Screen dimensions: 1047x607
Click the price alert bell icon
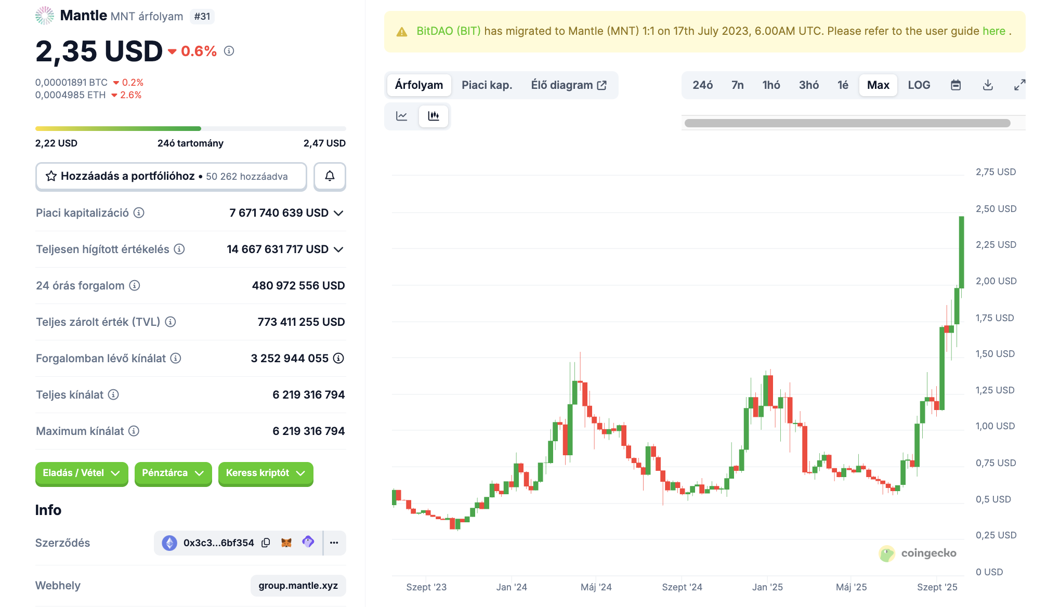pos(330,176)
